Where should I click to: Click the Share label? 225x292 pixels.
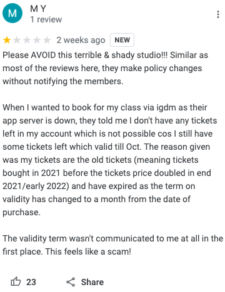pos(92,282)
